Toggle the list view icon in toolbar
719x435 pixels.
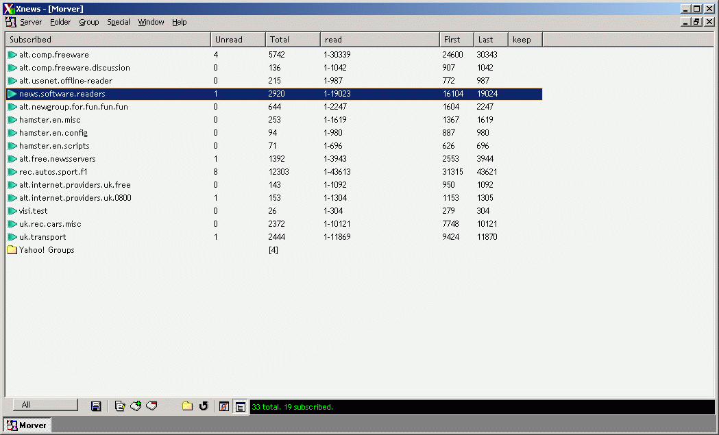click(x=241, y=406)
